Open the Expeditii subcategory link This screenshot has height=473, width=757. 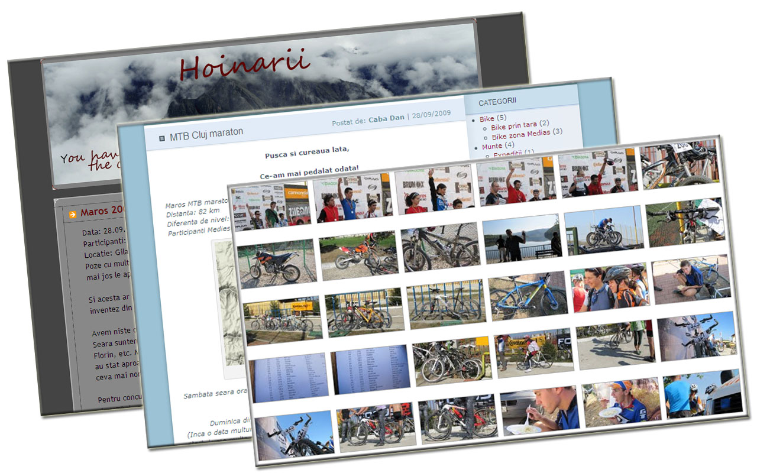click(x=508, y=154)
